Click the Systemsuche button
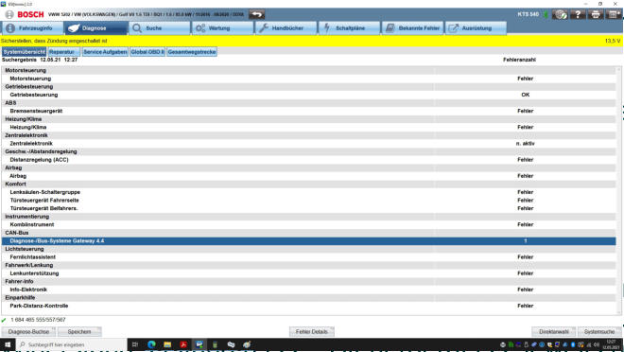This screenshot has width=624, height=352. click(598, 332)
